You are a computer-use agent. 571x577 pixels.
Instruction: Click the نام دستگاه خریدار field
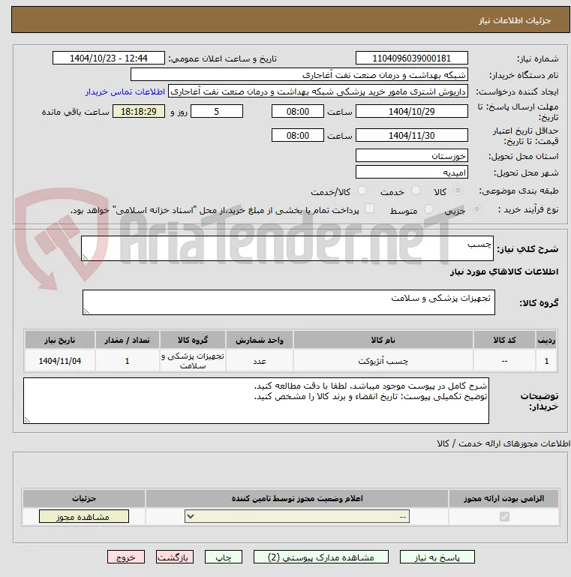pos(299,75)
